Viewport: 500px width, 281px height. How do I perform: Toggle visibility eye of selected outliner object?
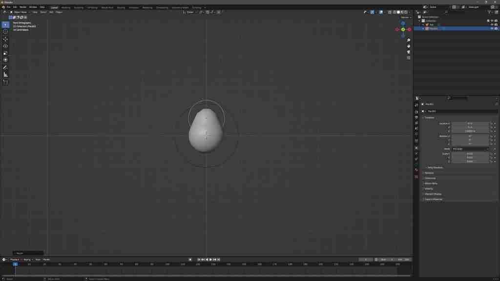coord(492,28)
